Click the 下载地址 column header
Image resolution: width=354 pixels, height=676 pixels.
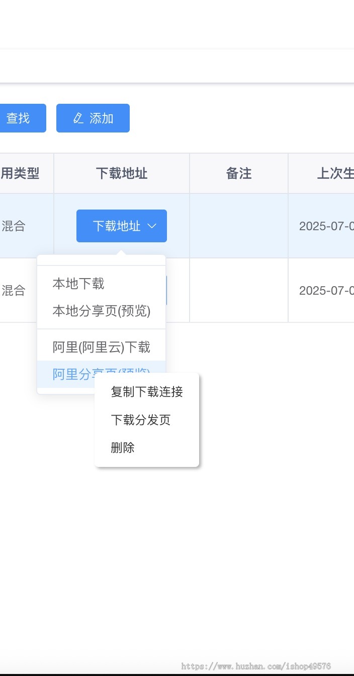click(122, 174)
